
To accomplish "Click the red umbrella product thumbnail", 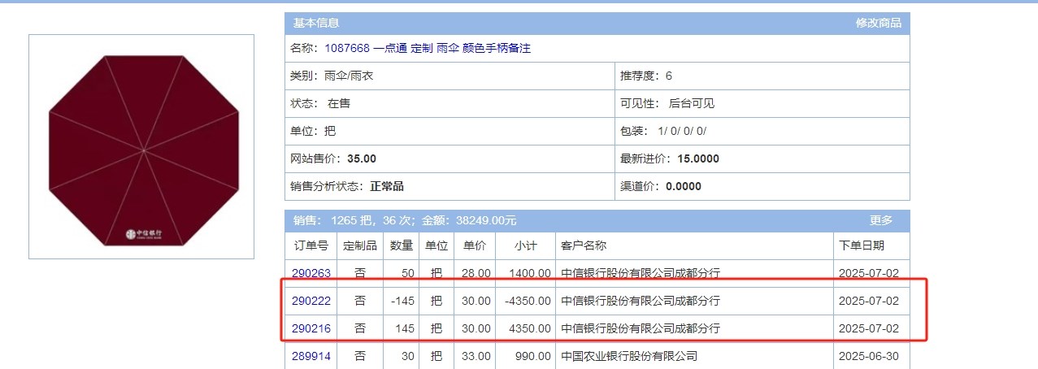I will coord(141,147).
